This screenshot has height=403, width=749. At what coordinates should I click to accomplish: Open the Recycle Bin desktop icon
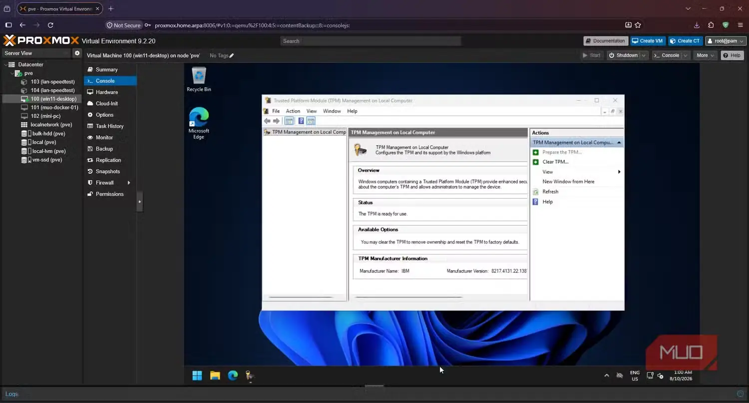point(199,79)
